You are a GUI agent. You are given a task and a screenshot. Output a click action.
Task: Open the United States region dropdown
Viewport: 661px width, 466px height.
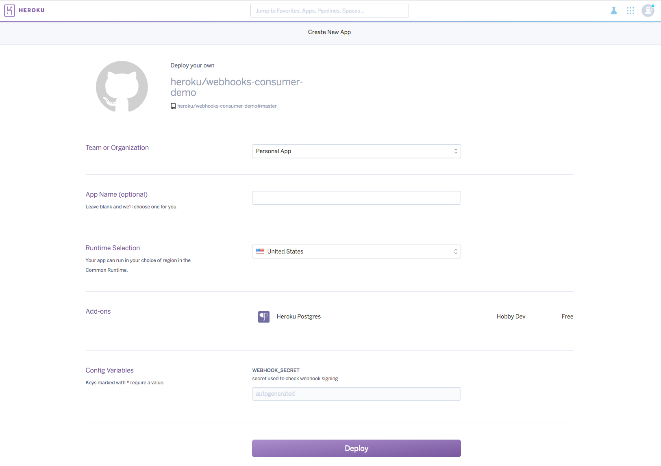coord(356,251)
